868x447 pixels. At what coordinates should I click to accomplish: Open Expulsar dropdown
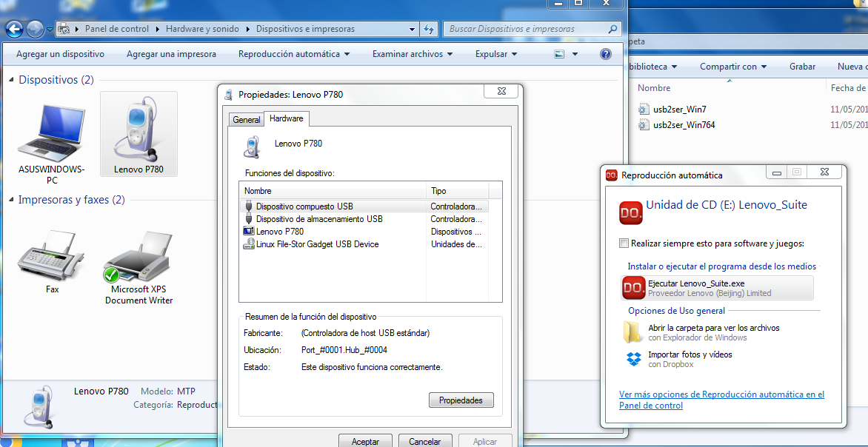point(496,54)
